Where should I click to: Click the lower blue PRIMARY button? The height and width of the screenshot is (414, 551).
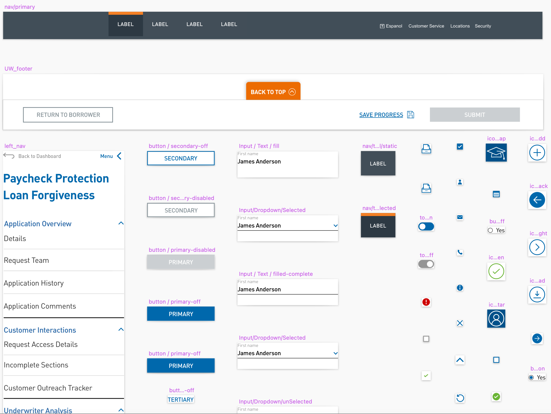(x=181, y=366)
